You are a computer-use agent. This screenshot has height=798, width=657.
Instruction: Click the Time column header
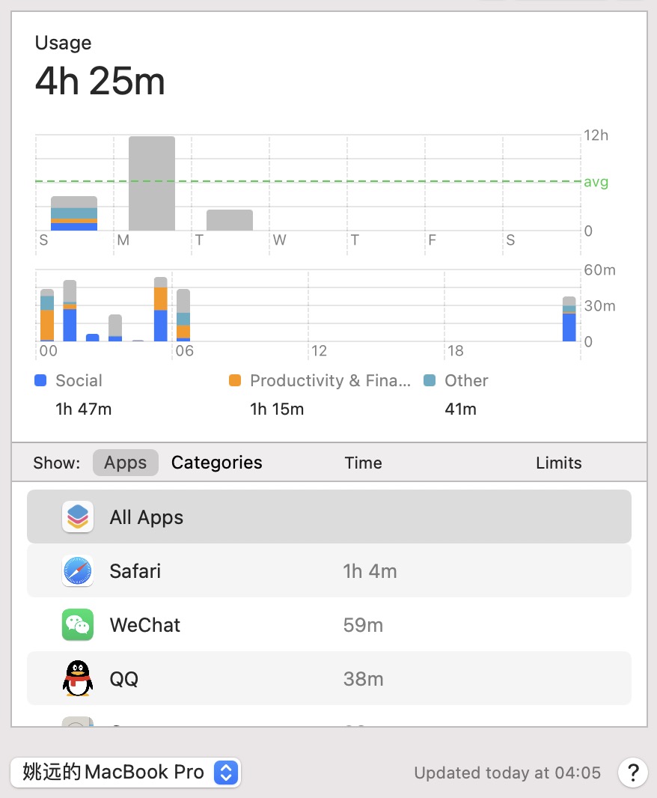364,463
